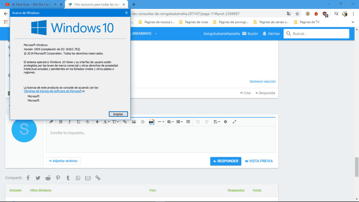359x202 pixels.
Task: Share the thread on Tumblr
Action: (68, 178)
